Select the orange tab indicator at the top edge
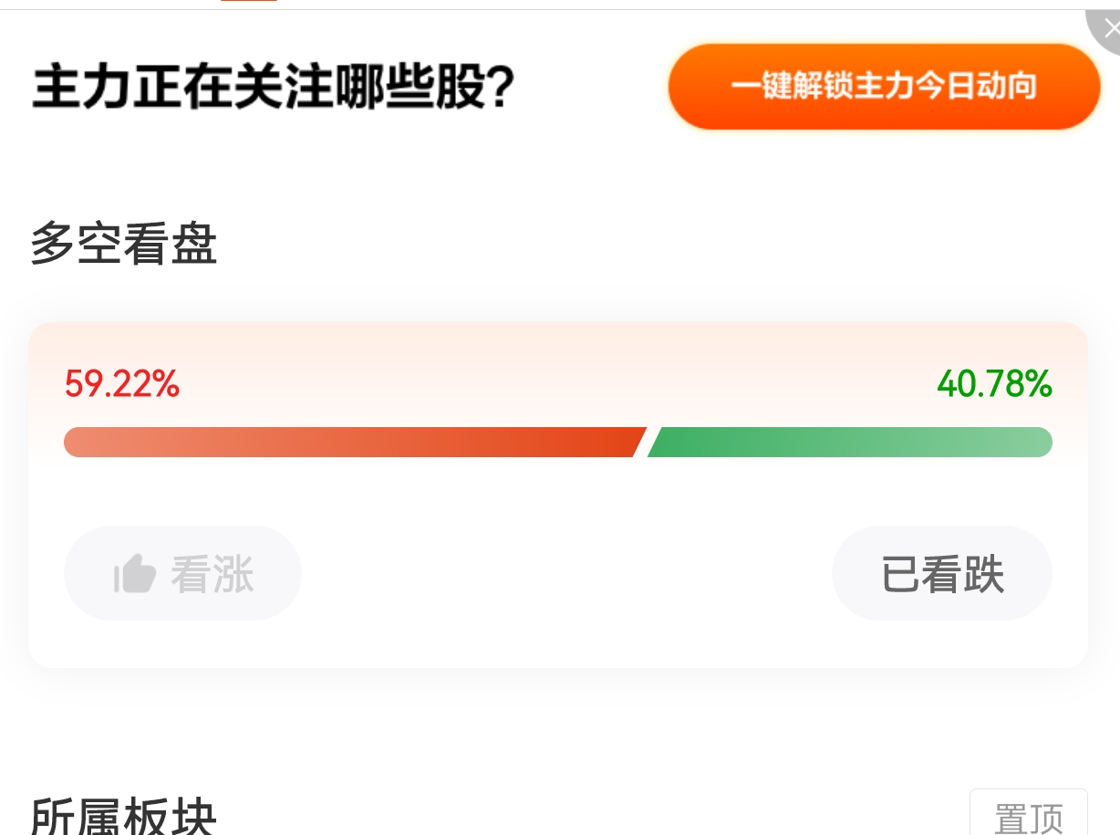Screen dimensions: 1120x835 [248, 1]
